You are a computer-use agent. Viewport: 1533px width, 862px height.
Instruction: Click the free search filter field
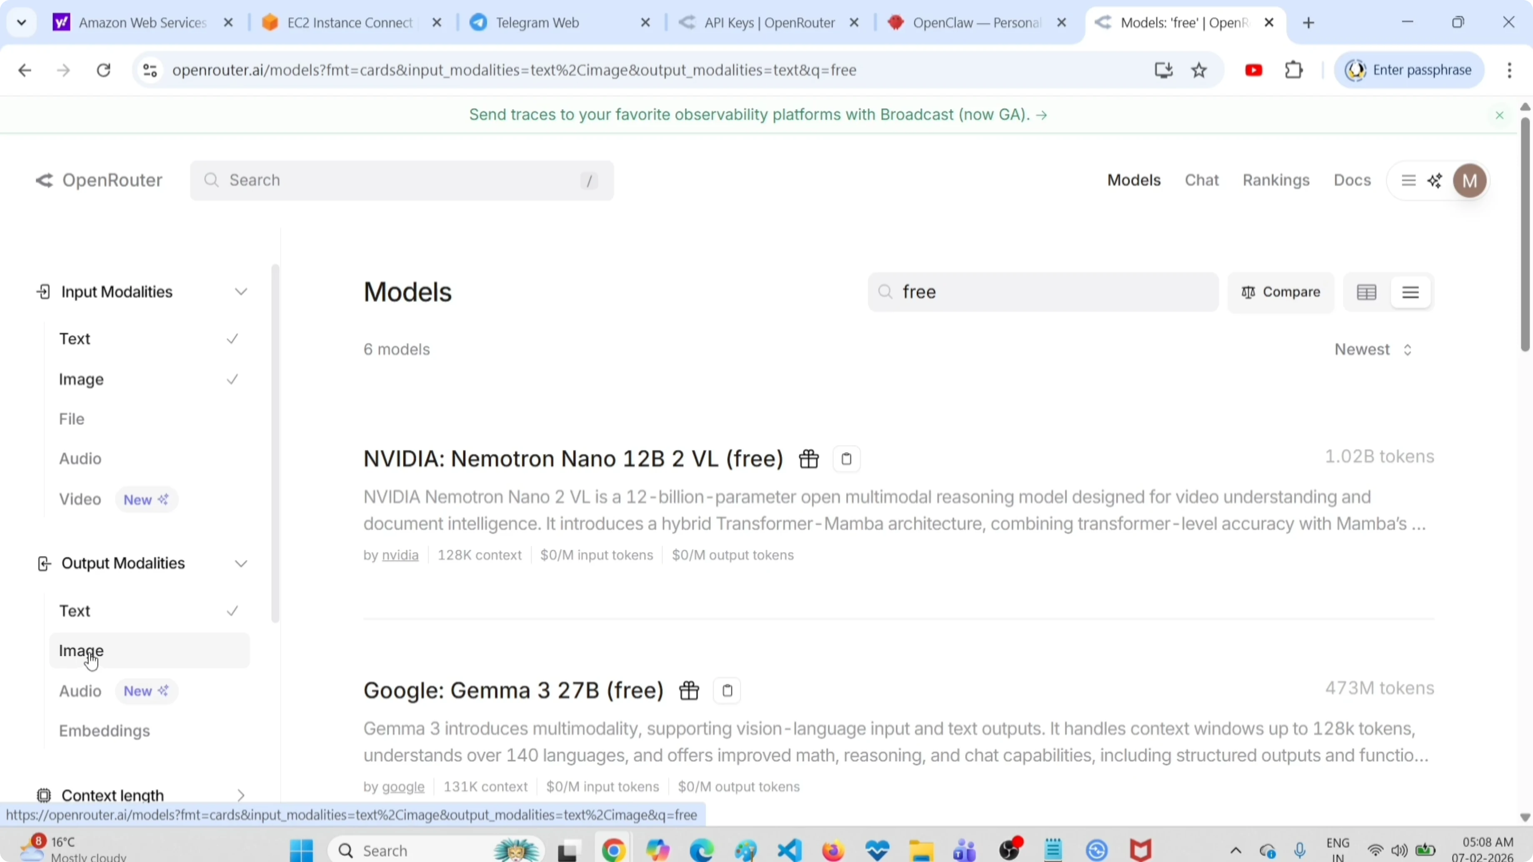[1041, 291]
